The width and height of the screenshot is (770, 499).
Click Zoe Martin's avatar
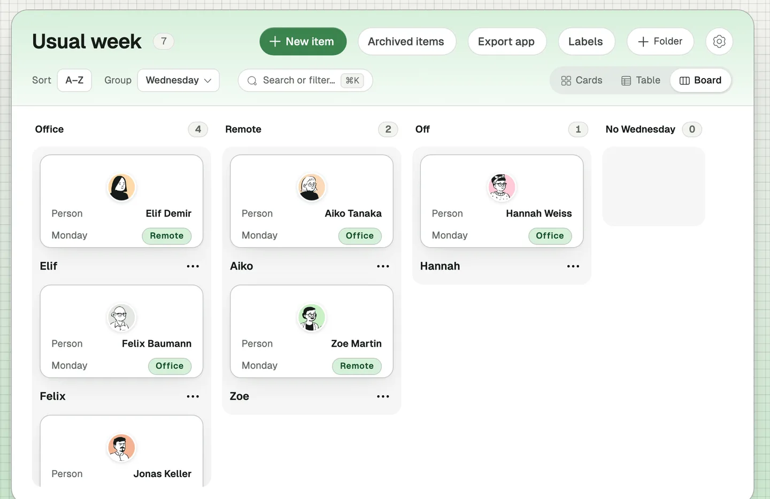coord(312,317)
